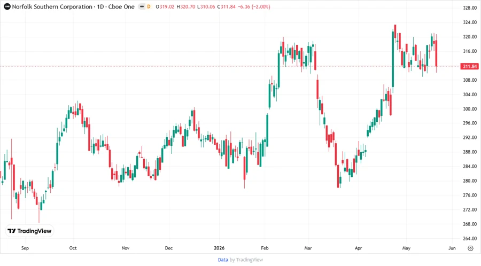Click the 296.00 price axis label
The image size is (481, 266).
click(470, 123)
